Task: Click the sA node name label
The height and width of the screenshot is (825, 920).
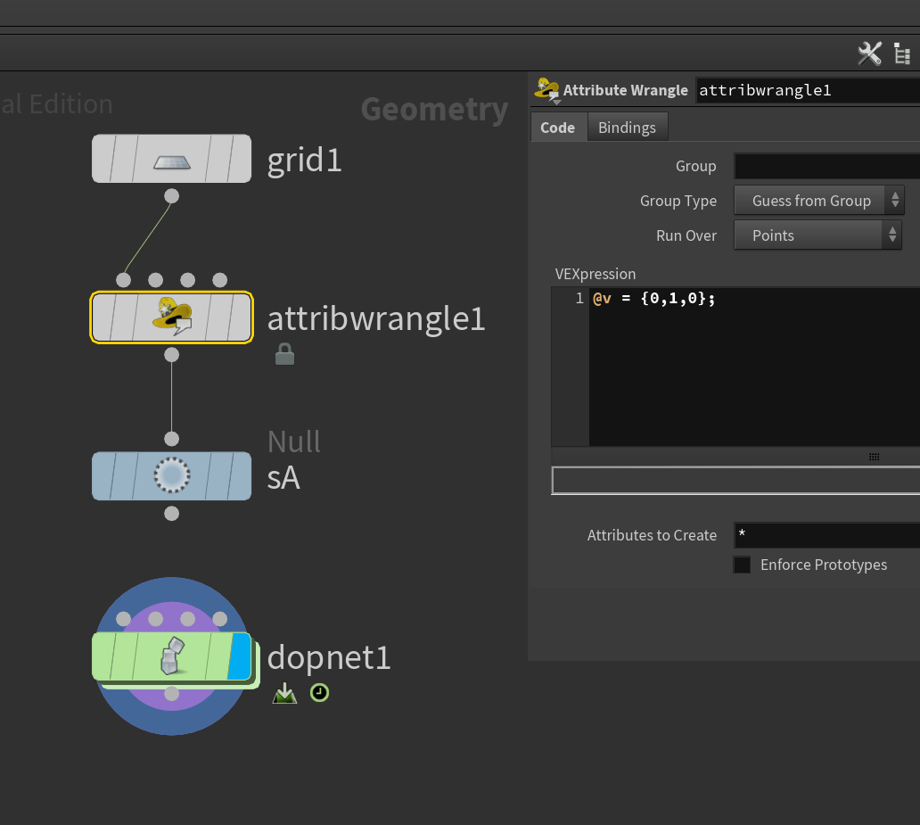Action: pyautogui.click(x=283, y=477)
